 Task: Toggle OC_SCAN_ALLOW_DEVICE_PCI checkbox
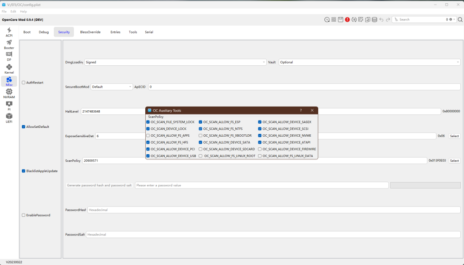(x=148, y=149)
